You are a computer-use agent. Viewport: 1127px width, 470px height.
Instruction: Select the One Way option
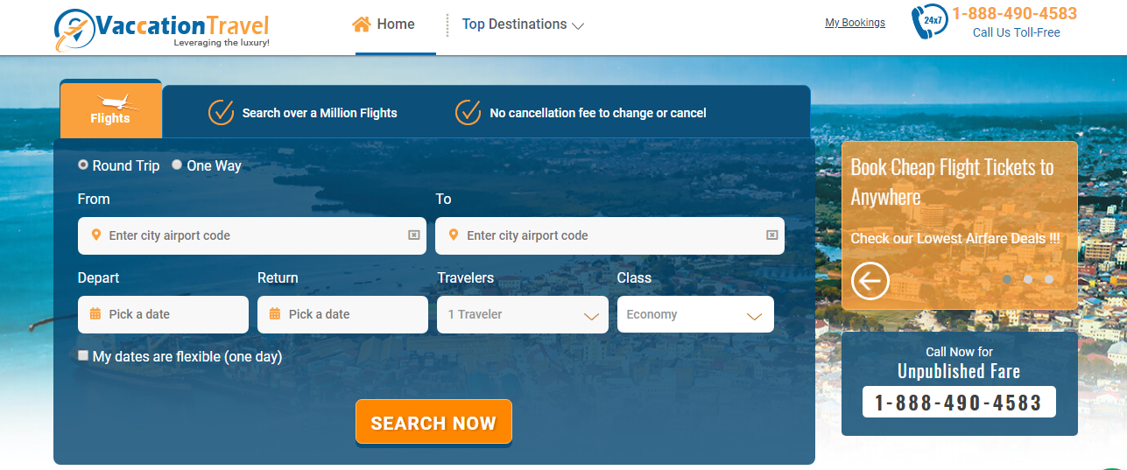(x=177, y=165)
